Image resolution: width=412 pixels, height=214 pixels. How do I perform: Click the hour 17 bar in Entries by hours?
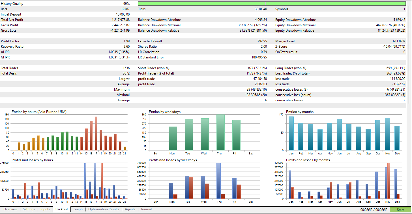pyautogui.click(x=96, y=134)
